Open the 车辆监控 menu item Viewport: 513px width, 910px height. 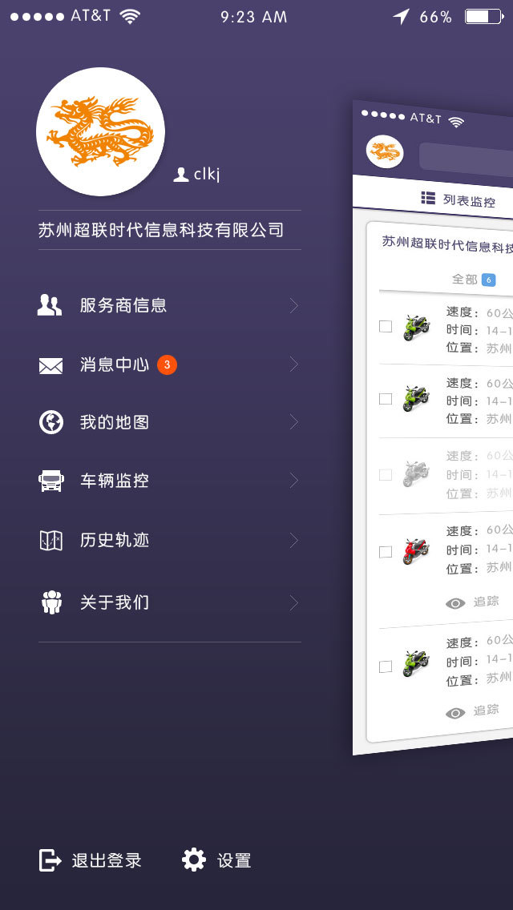click(115, 481)
